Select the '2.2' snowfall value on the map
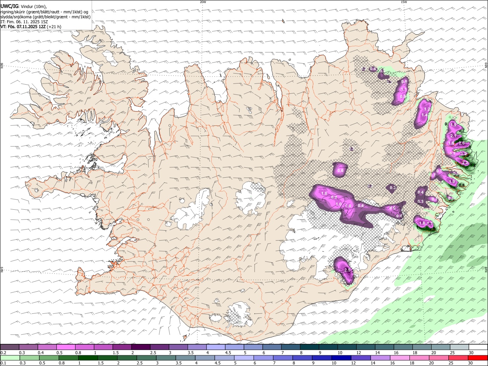 click(465, 162)
